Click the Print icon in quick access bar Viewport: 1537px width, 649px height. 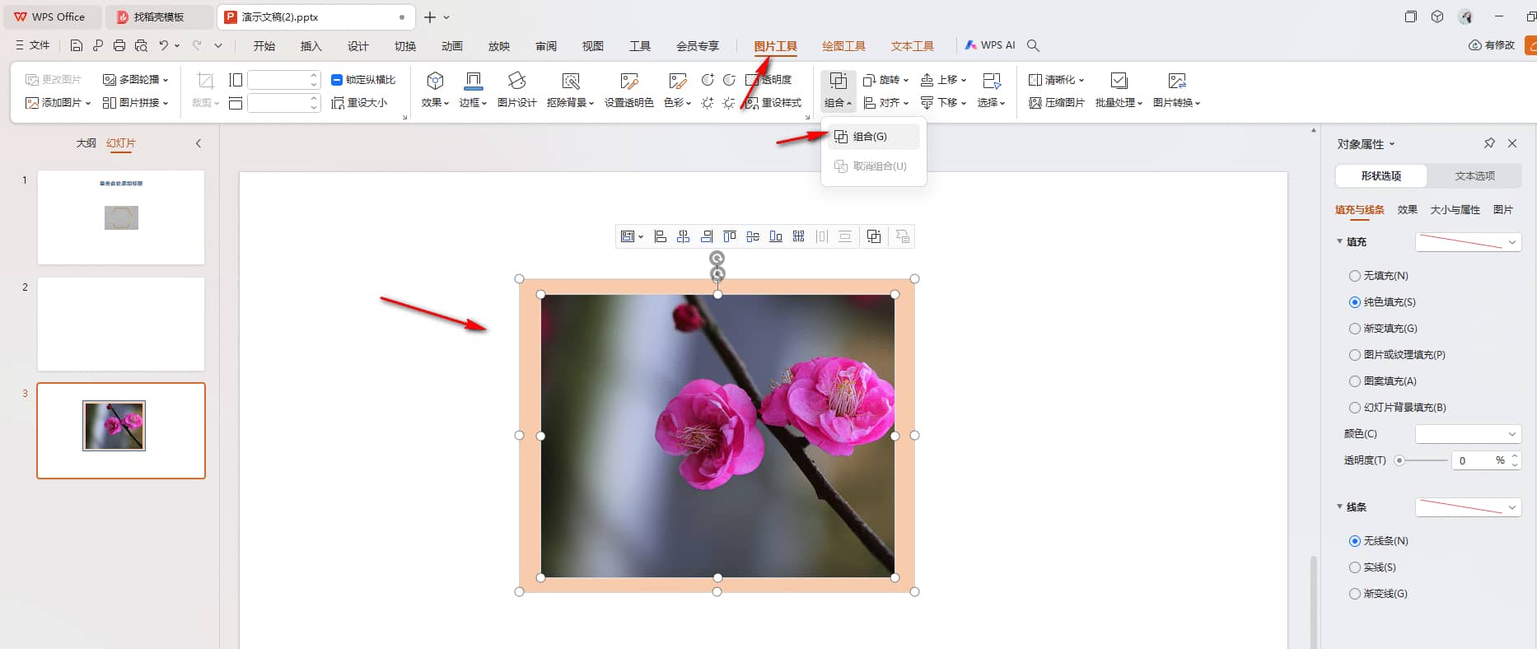pos(119,46)
